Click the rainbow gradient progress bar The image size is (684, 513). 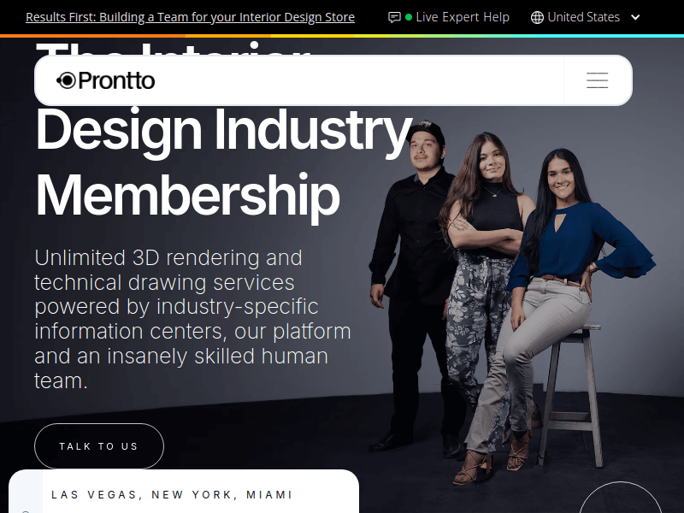[342, 36]
